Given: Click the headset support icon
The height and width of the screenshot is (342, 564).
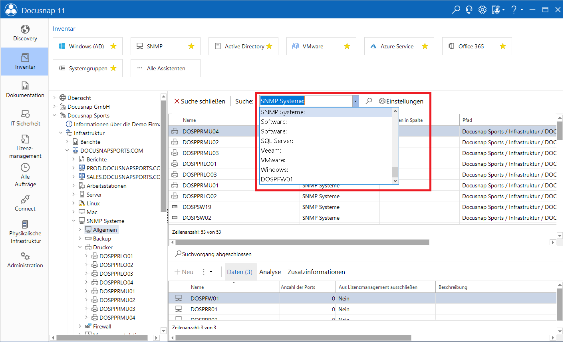Looking at the screenshot, I should (469, 10).
